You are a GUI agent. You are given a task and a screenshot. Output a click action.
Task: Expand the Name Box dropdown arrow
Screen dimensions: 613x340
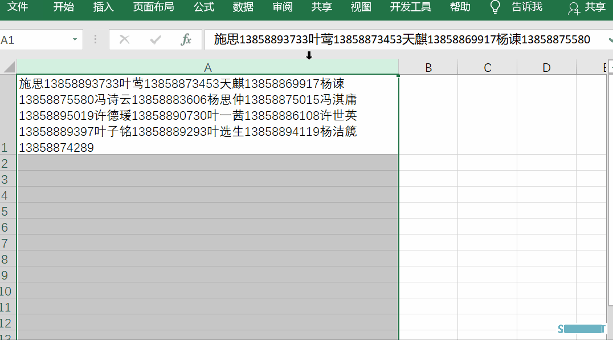coord(75,39)
